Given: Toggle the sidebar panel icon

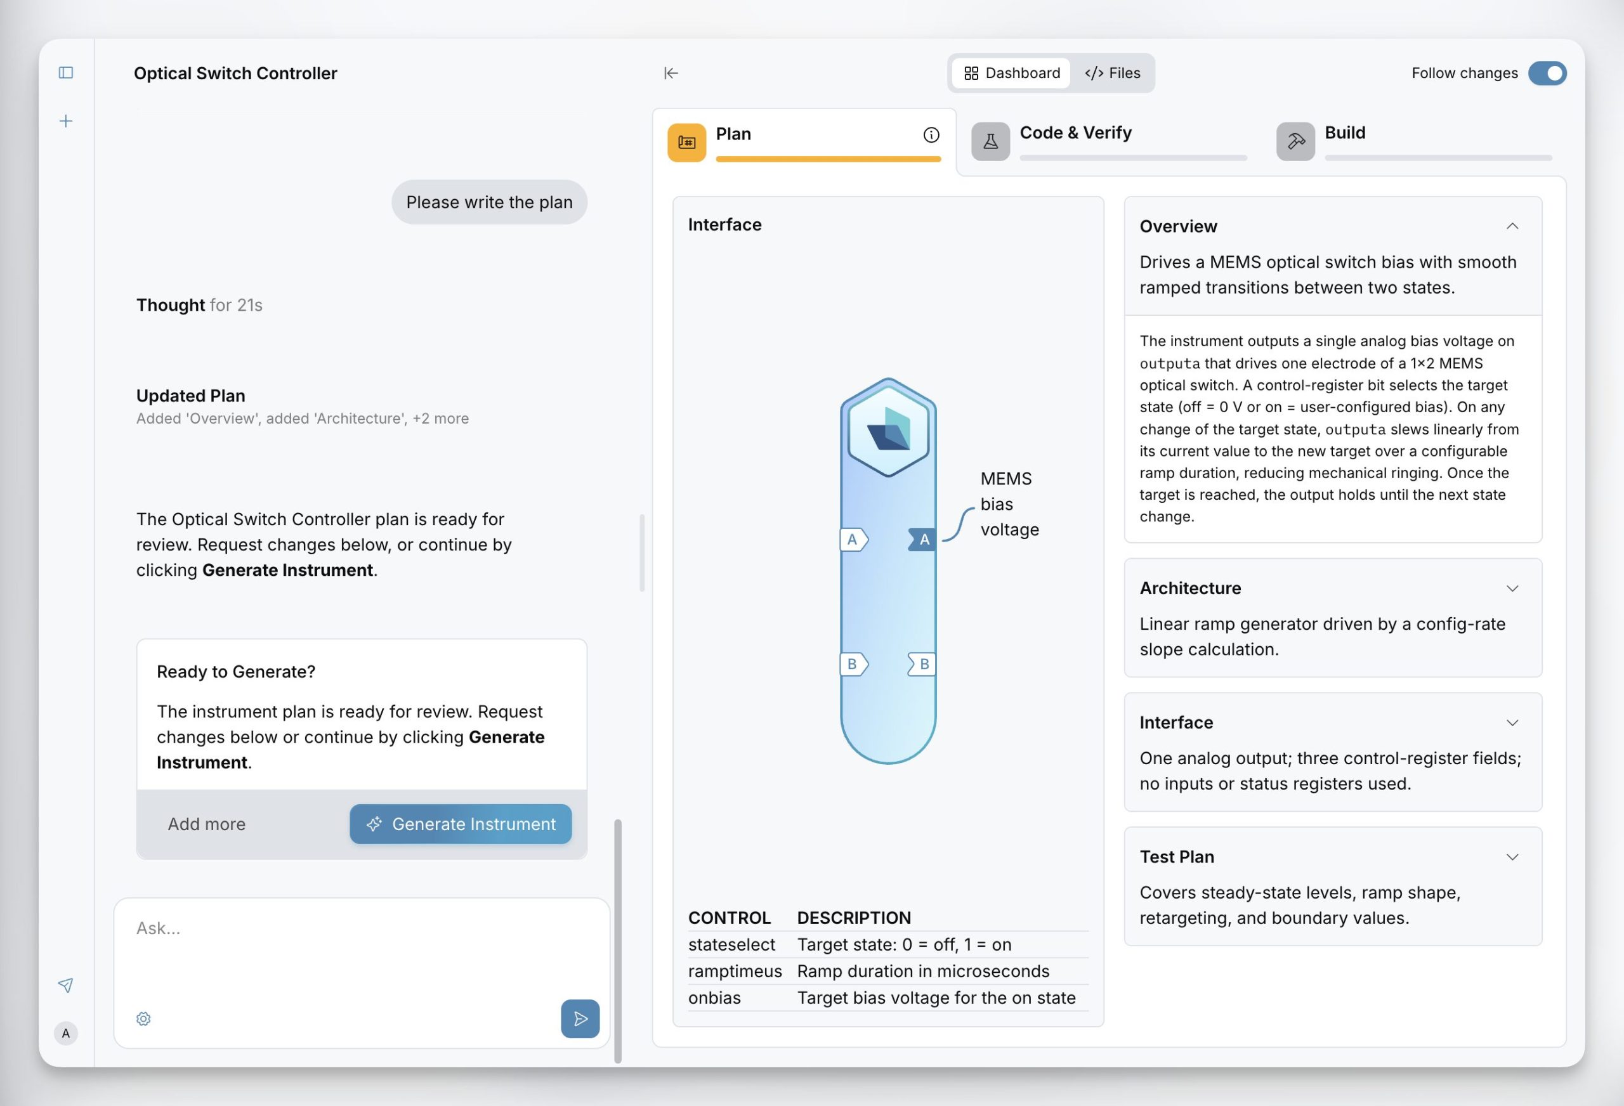Looking at the screenshot, I should (66, 73).
